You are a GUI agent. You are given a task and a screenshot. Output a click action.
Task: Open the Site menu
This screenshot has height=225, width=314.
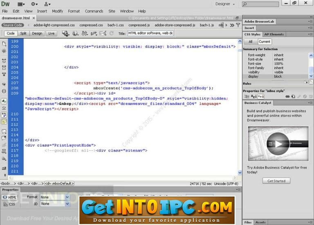click(112, 11)
